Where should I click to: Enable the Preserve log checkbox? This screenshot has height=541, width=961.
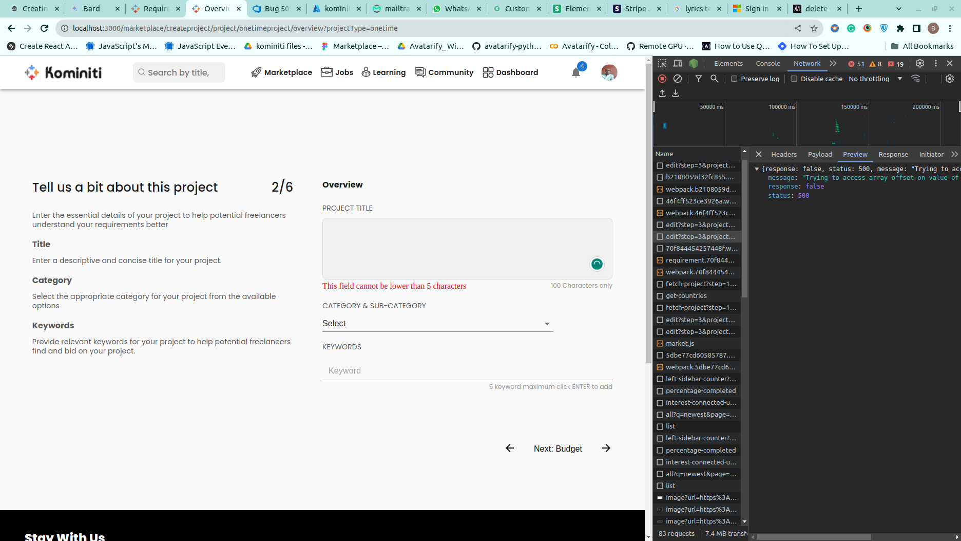[x=734, y=79]
